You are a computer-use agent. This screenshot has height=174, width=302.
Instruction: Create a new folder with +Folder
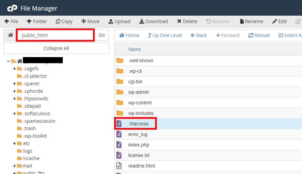point(37,21)
